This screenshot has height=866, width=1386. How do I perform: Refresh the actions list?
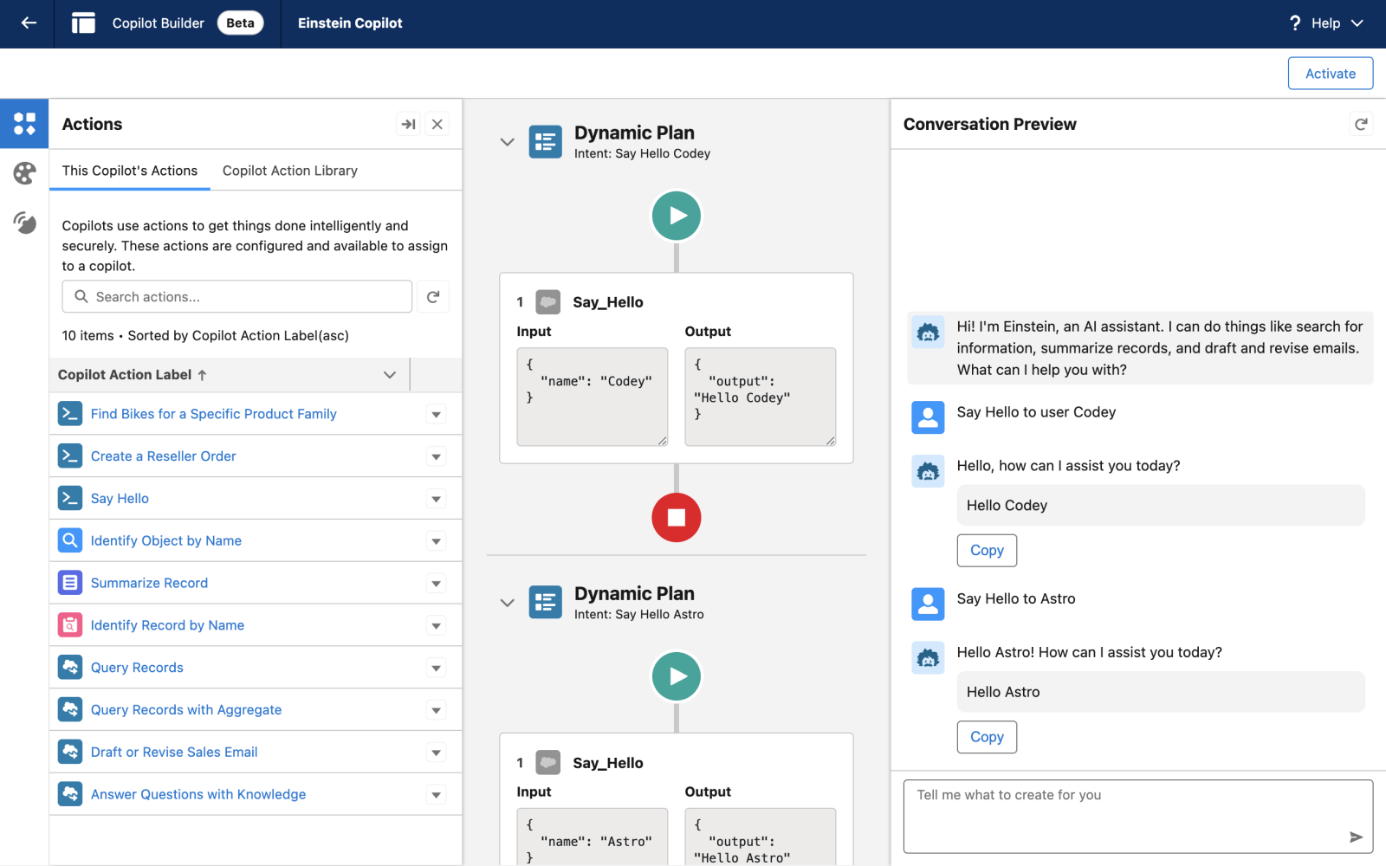[x=433, y=296]
